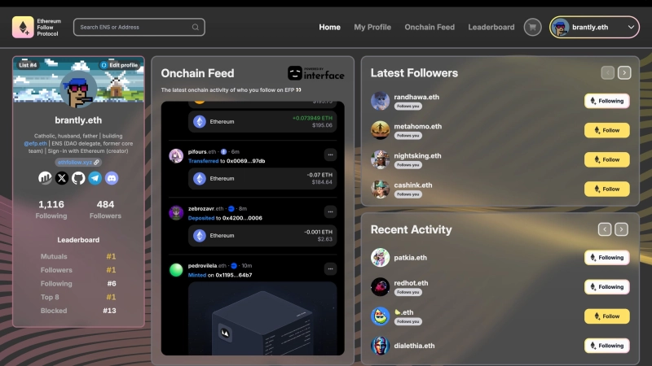The image size is (652, 366).
Task: Click the Search ENS or Address field
Action: pos(130,27)
